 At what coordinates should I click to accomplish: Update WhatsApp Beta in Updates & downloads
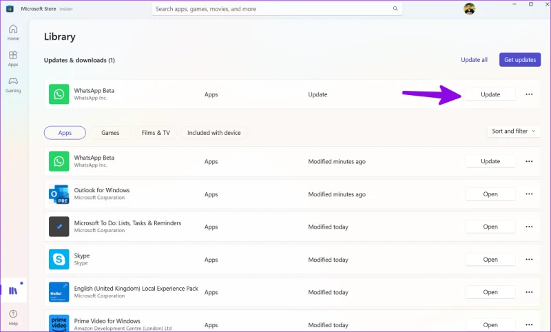pos(490,94)
